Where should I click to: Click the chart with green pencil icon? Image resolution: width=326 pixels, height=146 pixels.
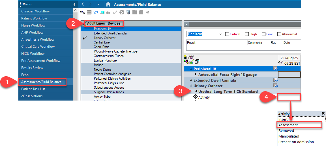click(x=192, y=61)
